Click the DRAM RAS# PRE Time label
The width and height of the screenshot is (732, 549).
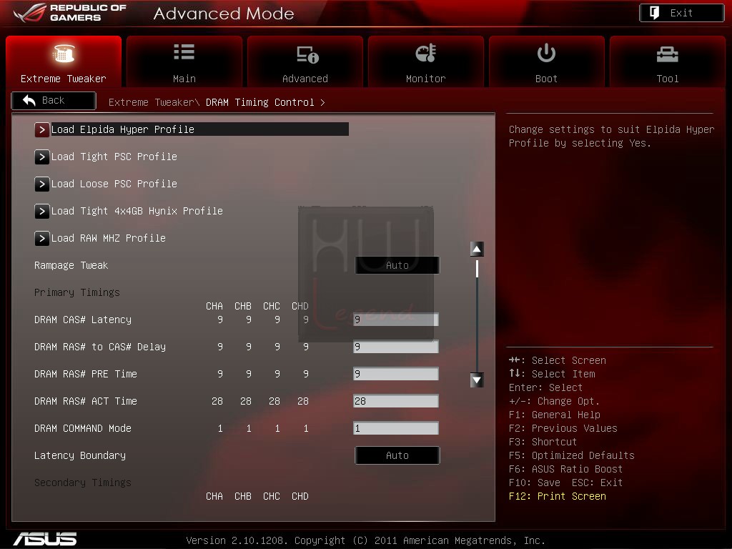[x=86, y=373]
